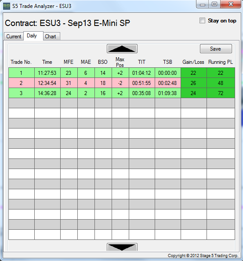
Task: Click the Trade No. column header
Action: [x=21, y=62]
